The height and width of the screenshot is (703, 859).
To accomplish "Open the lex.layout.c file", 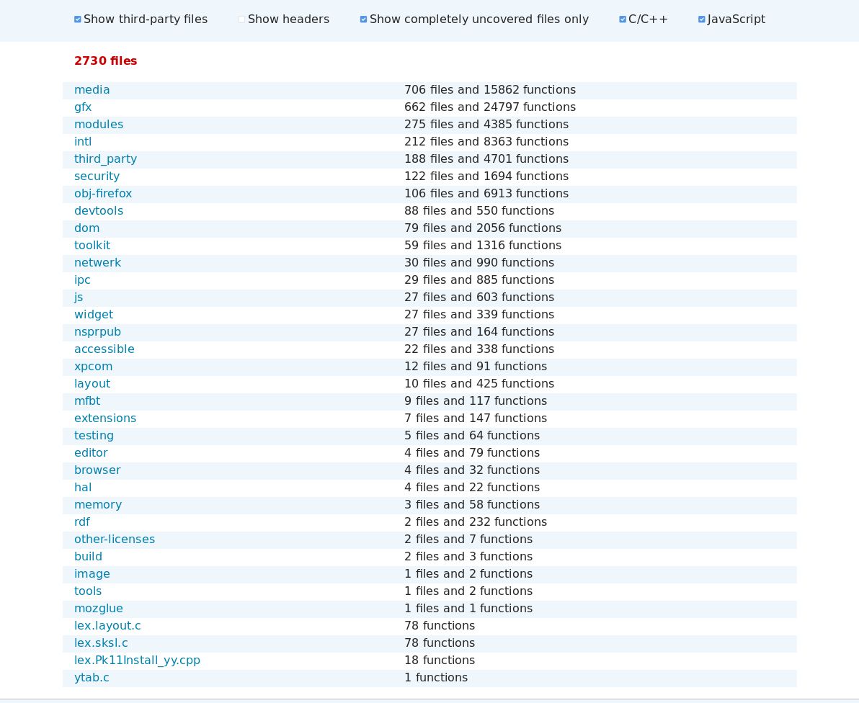I will click(107, 626).
